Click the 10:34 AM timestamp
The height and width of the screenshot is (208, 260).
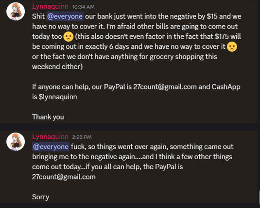tap(84, 7)
